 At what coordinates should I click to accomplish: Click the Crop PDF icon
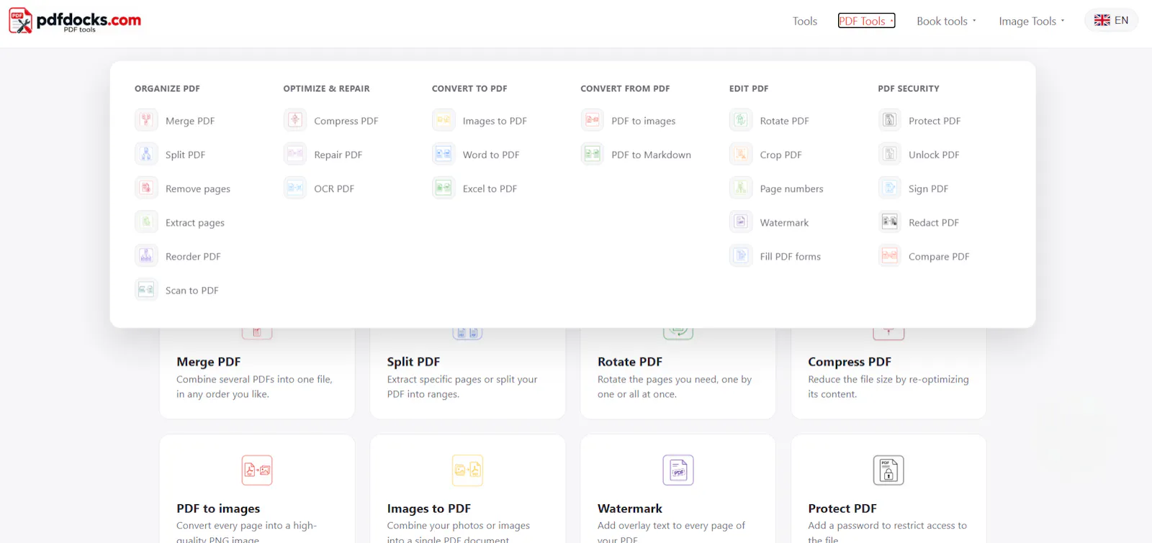(x=741, y=154)
